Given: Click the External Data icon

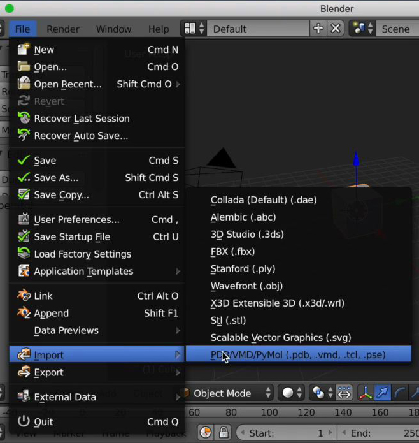Looking at the screenshot, I should (x=24, y=396).
